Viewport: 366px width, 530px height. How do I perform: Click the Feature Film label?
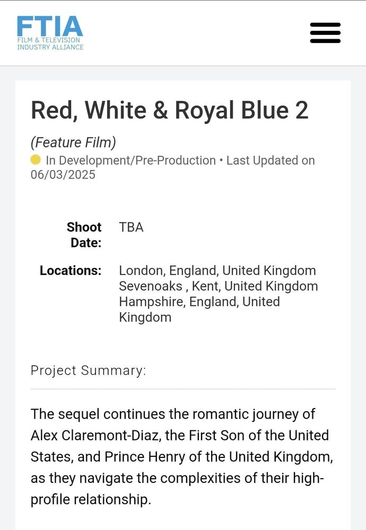click(73, 142)
